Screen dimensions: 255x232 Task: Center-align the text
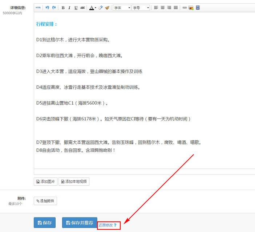click(163, 8)
